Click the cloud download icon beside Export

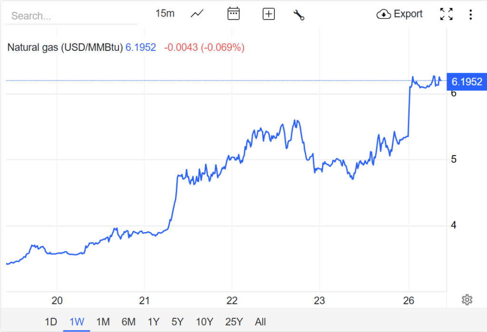(x=383, y=14)
